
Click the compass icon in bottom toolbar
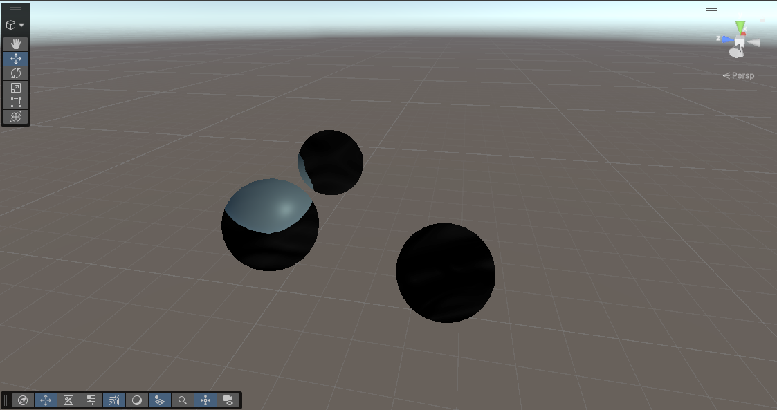coord(23,400)
